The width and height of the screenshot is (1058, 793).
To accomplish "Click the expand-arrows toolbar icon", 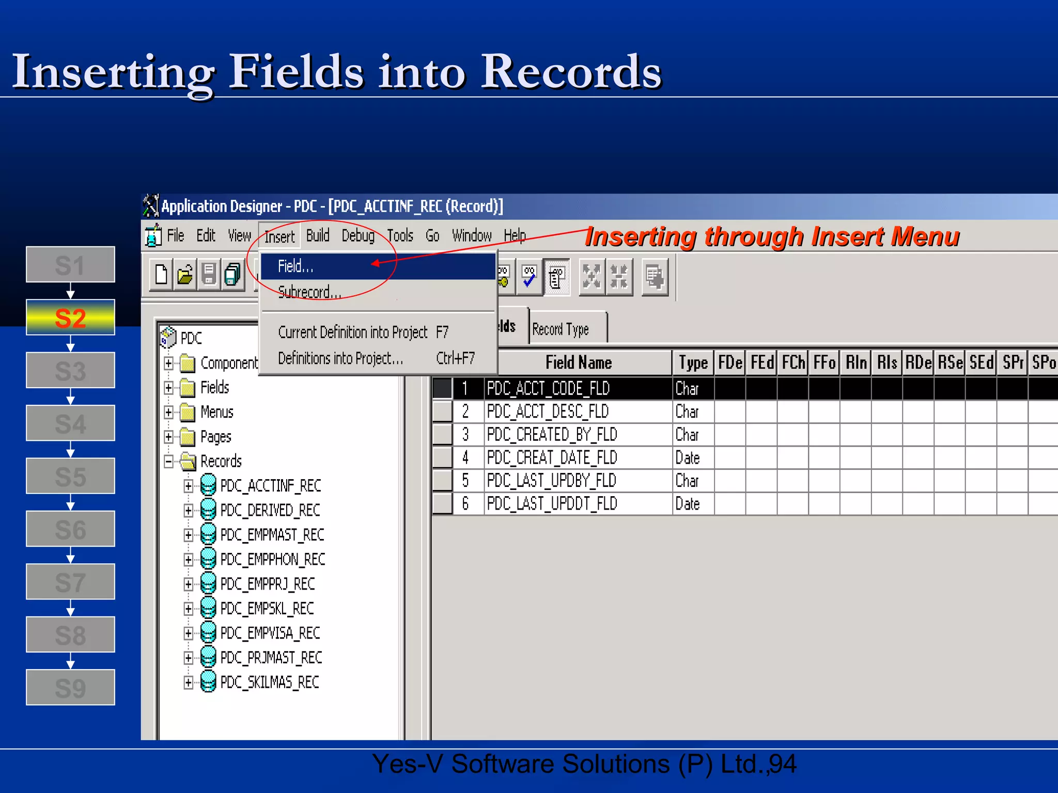I will (592, 277).
